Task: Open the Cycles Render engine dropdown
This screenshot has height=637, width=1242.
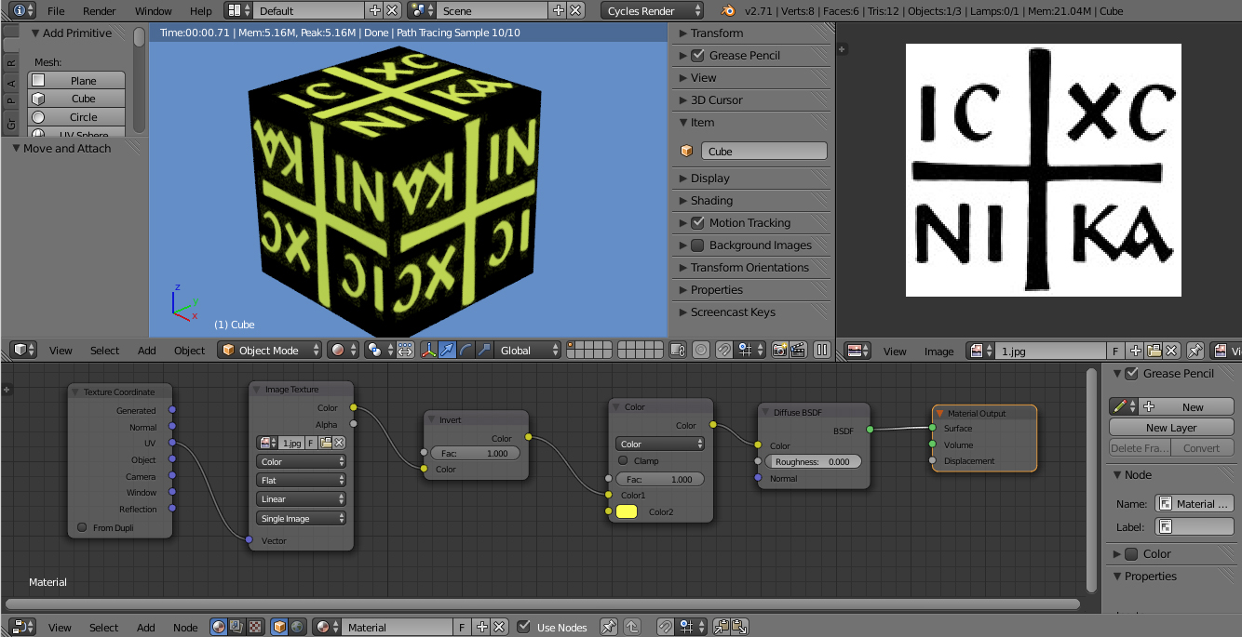Action: point(653,11)
